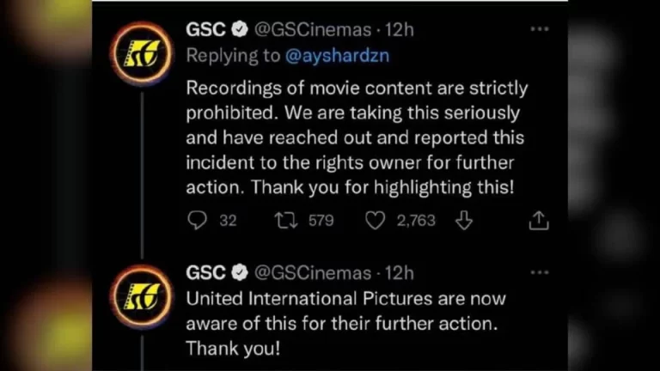The width and height of the screenshot is (660, 371).
Task: Open the tweet about recordings being strictly prohibited
Action: tap(357, 137)
